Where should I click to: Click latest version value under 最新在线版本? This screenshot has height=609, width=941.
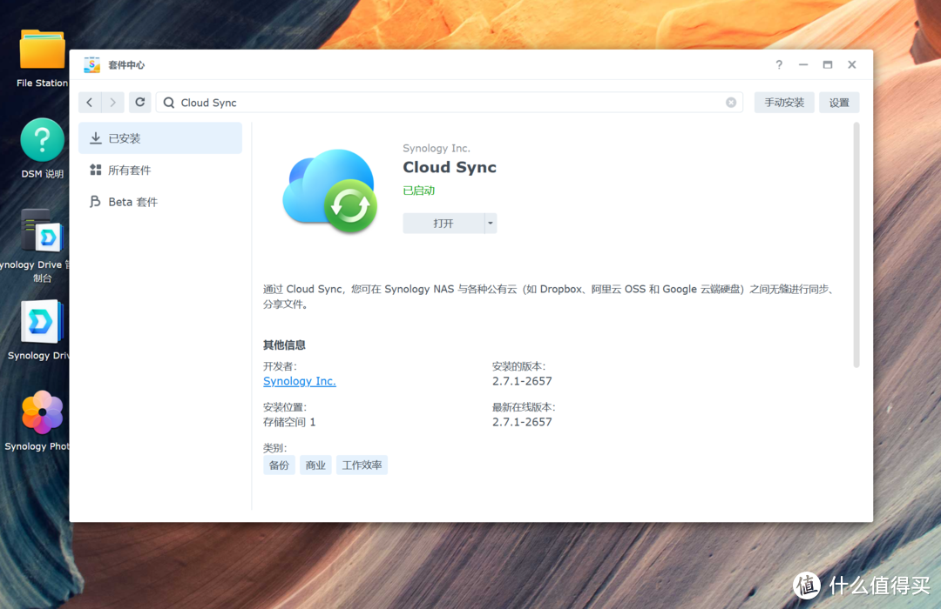(x=522, y=422)
